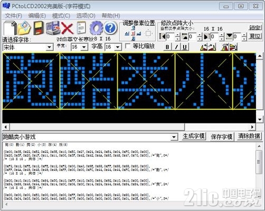Click the horizontal scrollbar under the glyph preview

tap(128, 127)
